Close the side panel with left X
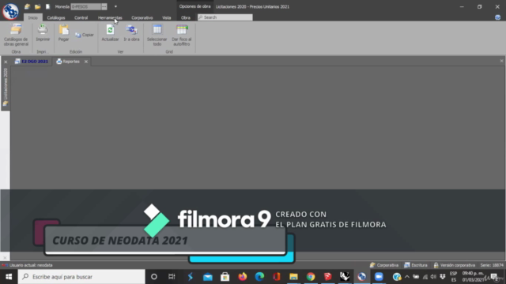This screenshot has width=506, height=284. coord(6,62)
